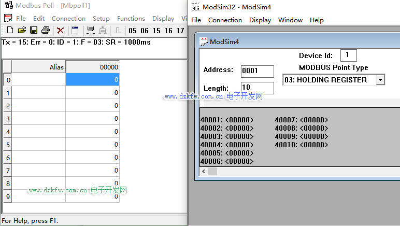Open the MODBUS Point Type dropdown
The width and height of the screenshot is (400, 226).
[x=381, y=80]
